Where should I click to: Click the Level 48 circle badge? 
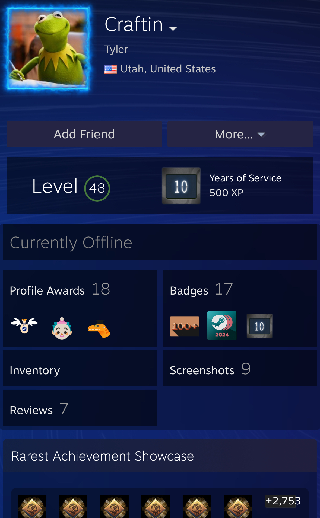[97, 188]
